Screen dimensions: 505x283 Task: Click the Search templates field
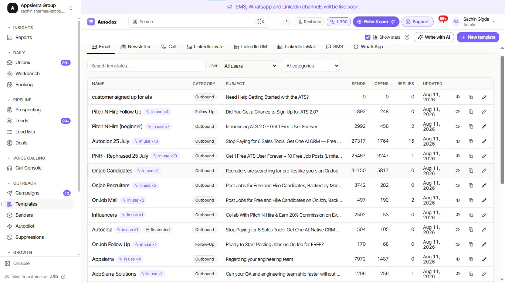[146, 66]
